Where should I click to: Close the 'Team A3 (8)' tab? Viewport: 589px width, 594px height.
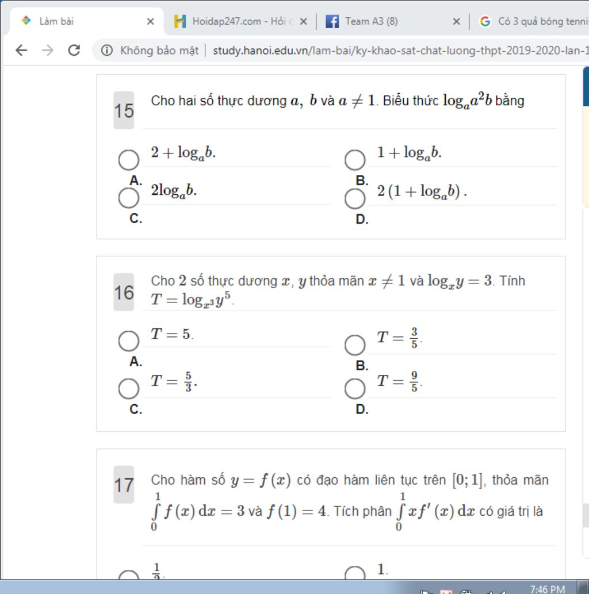click(456, 22)
